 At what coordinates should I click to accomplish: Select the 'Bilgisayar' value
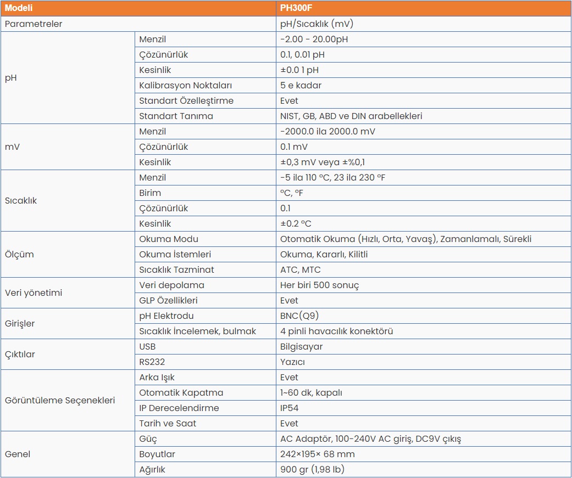point(301,347)
